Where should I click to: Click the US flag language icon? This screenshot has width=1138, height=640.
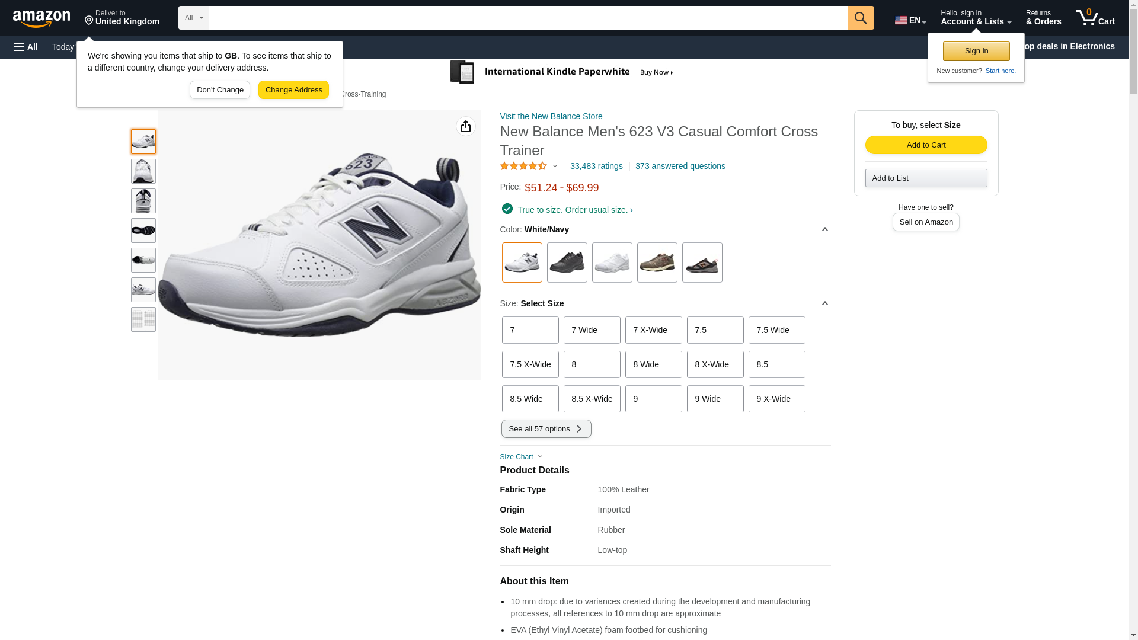[x=900, y=20]
